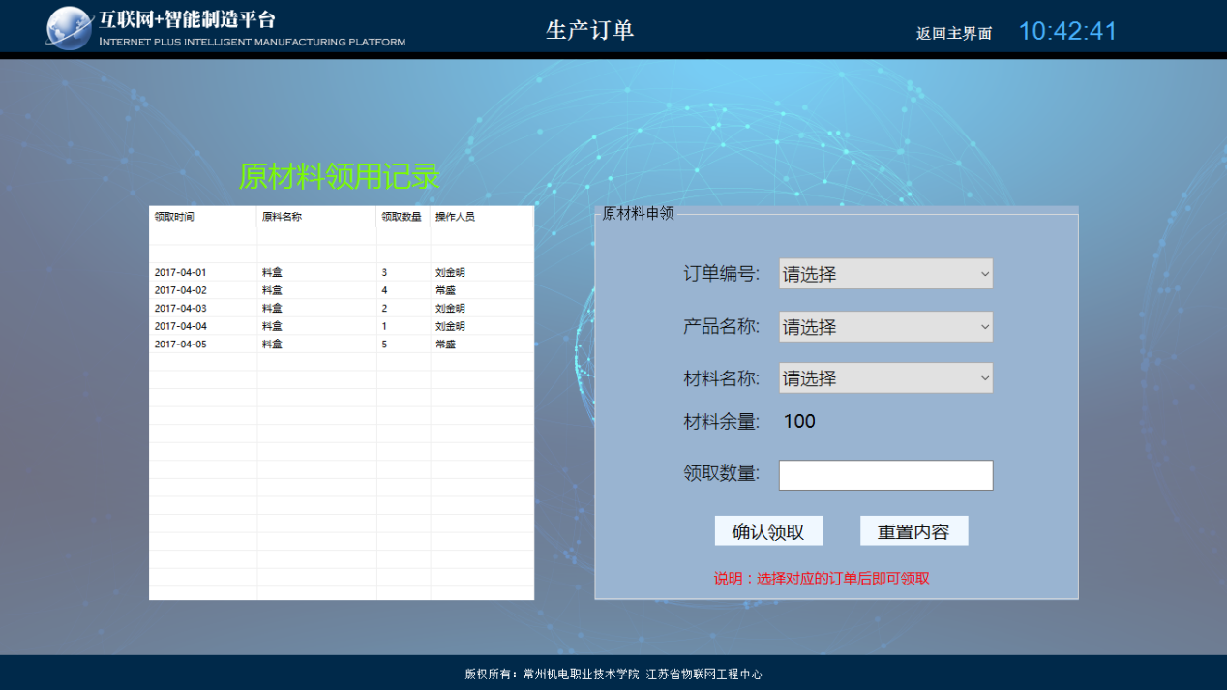Select the row dated 2017-04-04
The image size is (1227, 690).
181,326
